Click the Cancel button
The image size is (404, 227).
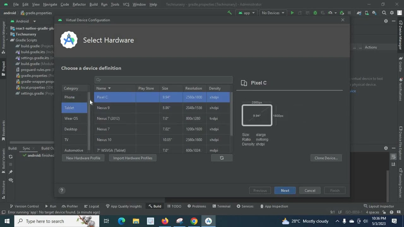(310, 190)
